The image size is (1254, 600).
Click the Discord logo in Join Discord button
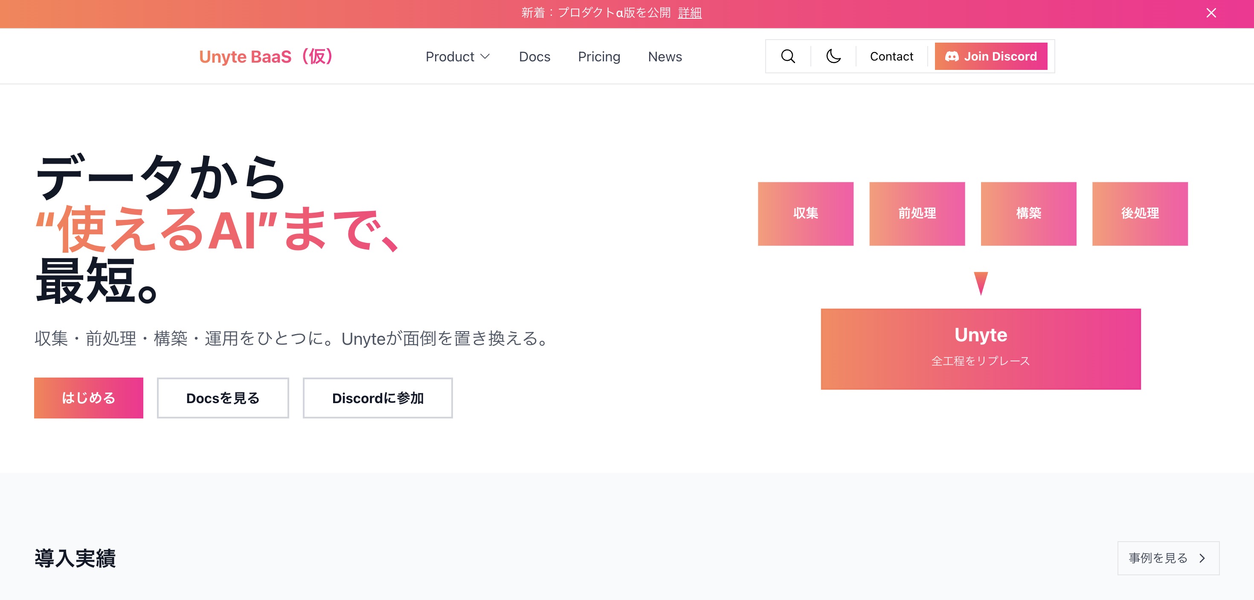pos(951,56)
